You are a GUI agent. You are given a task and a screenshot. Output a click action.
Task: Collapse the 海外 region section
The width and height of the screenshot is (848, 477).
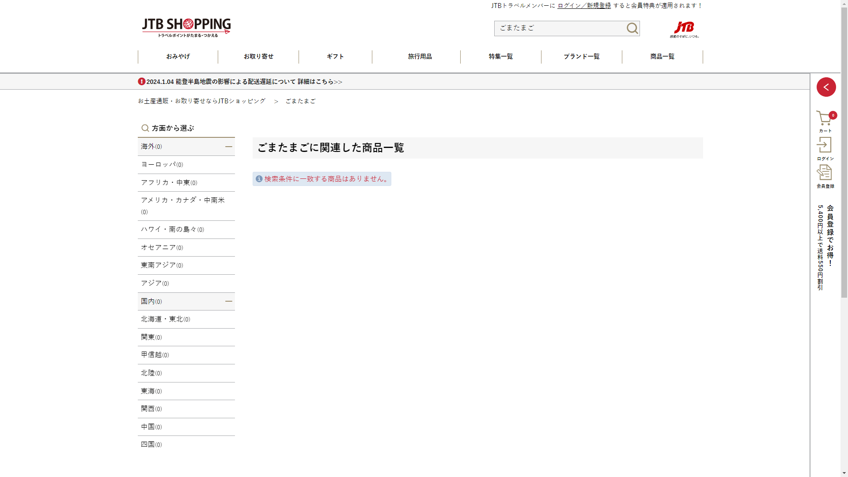pyautogui.click(x=228, y=147)
